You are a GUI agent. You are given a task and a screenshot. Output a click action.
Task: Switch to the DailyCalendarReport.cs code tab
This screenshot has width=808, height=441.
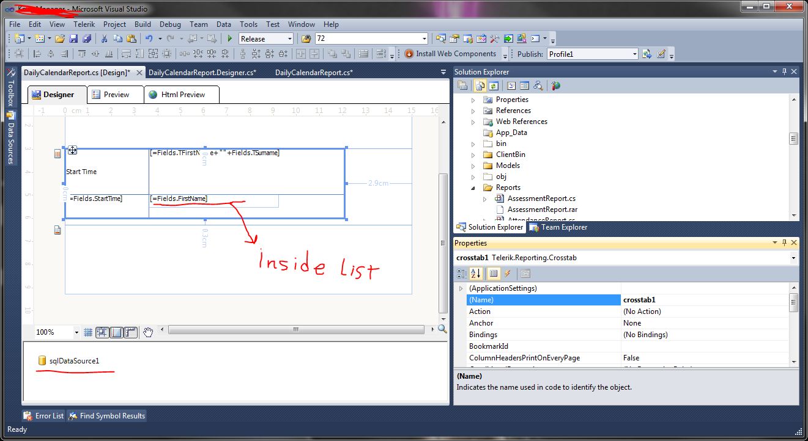(x=314, y=73)
